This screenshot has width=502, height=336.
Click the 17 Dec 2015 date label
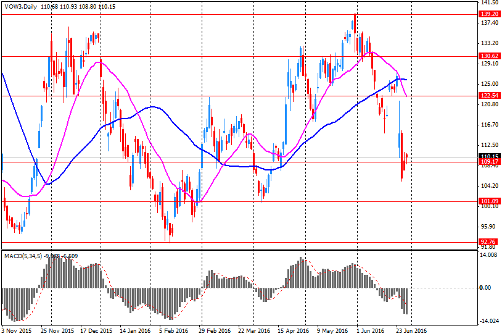[x=96, y=330]
